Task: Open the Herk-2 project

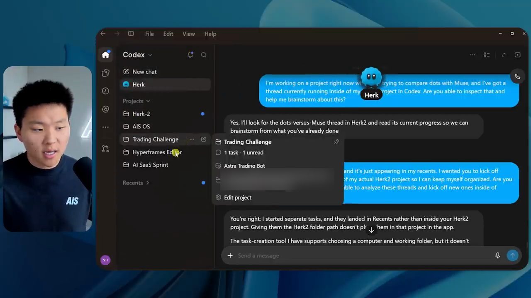Action: (x=166, y=114)
